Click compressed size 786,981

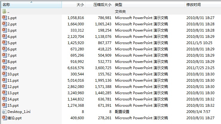105,18
